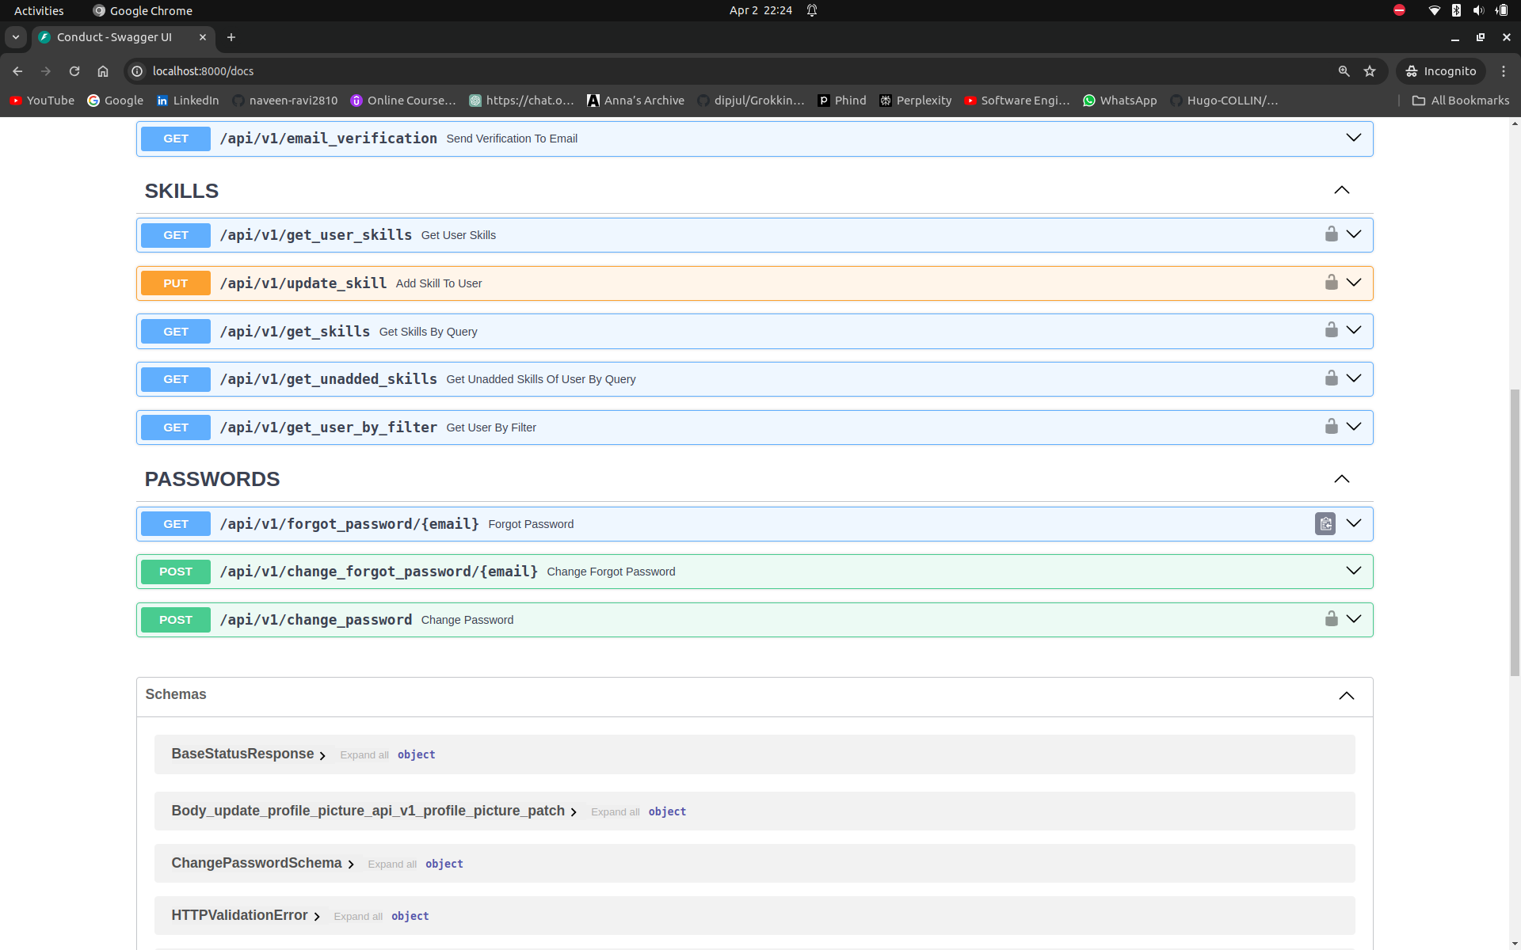Copy forgot_password endpoint path to clipboard
Viewport: 1521px width, 950px height.
coord(1325,523)
